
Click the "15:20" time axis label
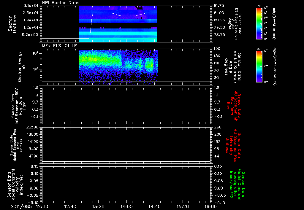click(x=183, y=206)
